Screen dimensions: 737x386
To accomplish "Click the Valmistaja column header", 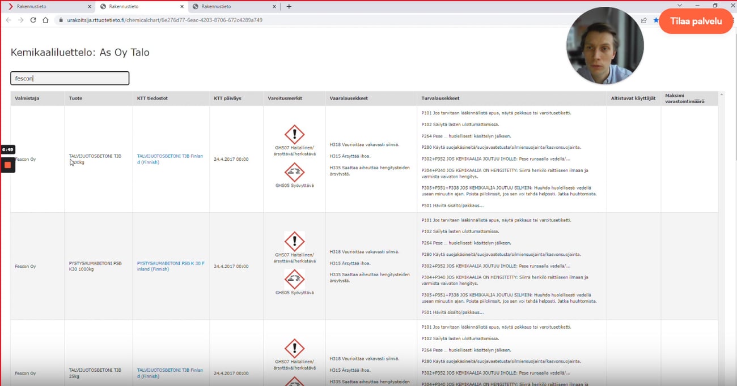I will point(27,98).
